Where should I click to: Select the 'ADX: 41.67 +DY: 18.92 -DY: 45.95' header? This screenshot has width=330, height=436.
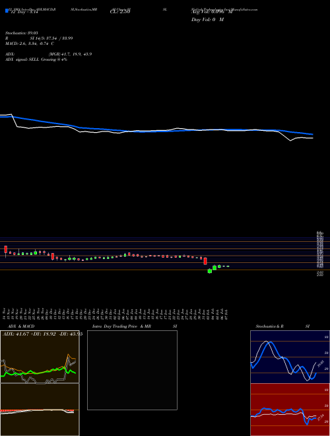pyautogui.click(x=42, y=334)
